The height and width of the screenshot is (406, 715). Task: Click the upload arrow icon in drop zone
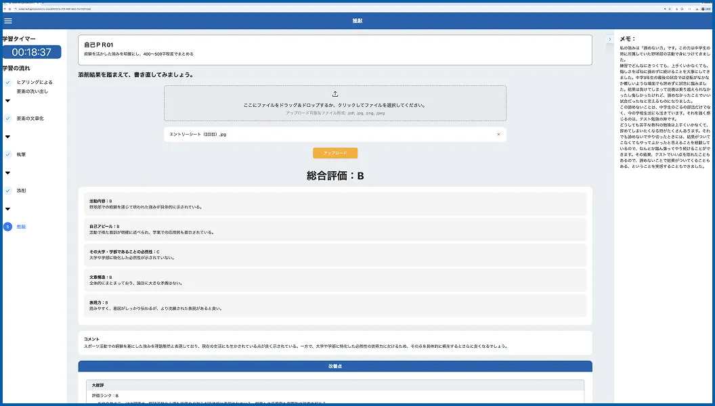click(335, 94)
